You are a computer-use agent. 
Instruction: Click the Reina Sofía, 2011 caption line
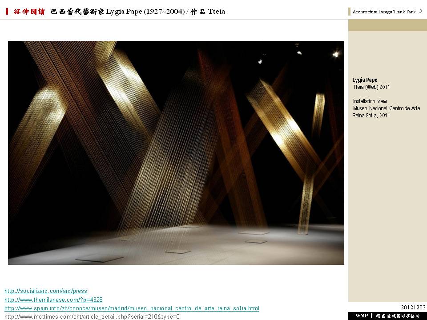[371, 116]
